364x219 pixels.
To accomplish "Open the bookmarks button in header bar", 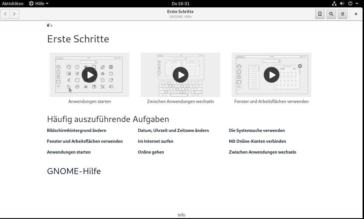I will click(320, 14).
